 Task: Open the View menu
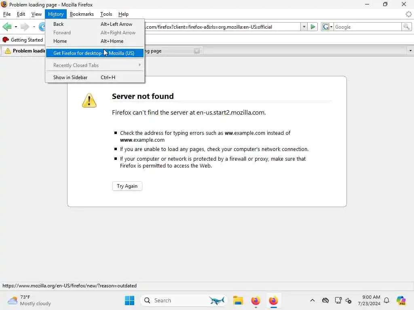36,14
